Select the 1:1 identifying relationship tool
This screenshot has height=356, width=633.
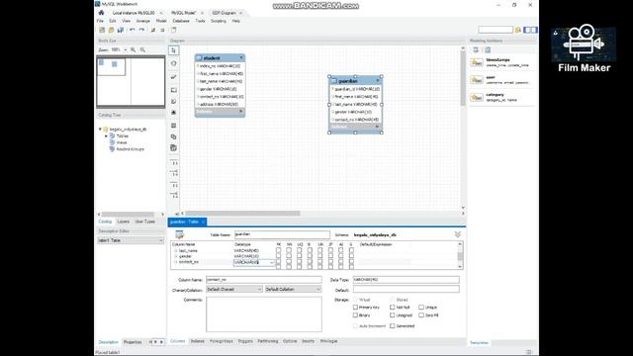click(x=174, y=185)
